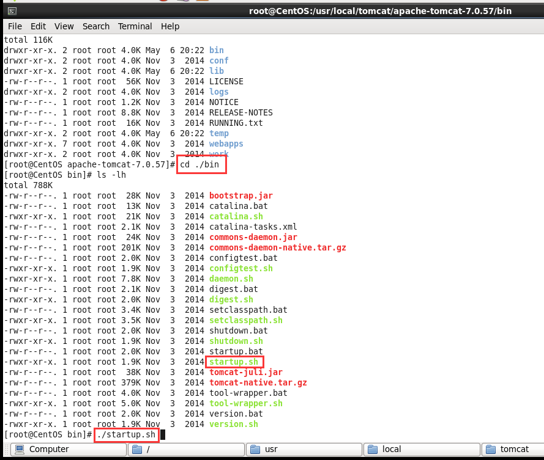Click the setclasspath.sh file name
Screen dimensions: 544x460
pyautogui.click(x=245, y=320)
